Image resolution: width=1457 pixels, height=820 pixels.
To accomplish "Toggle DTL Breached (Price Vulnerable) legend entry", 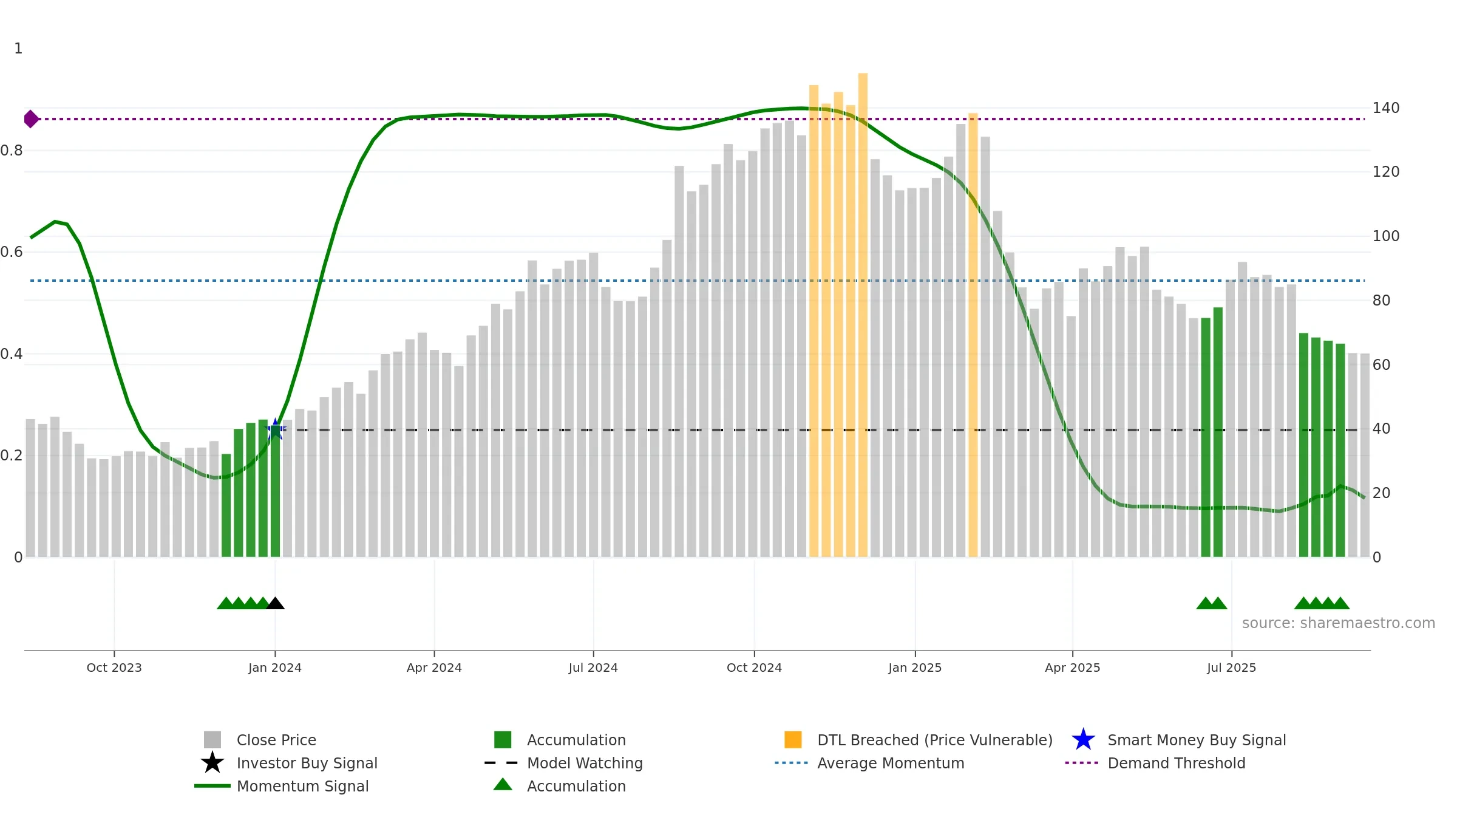I will pyautogui.click(x=919, y=740).
